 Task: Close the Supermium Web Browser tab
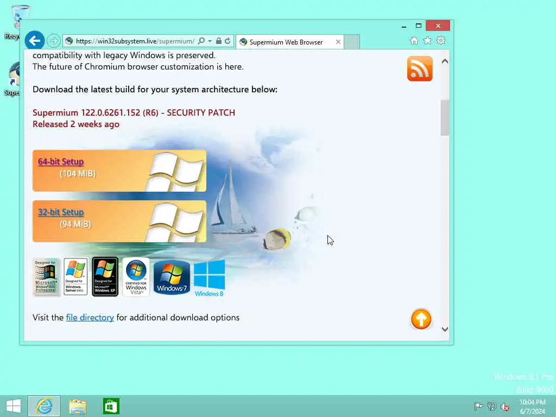tap(338, 42)
